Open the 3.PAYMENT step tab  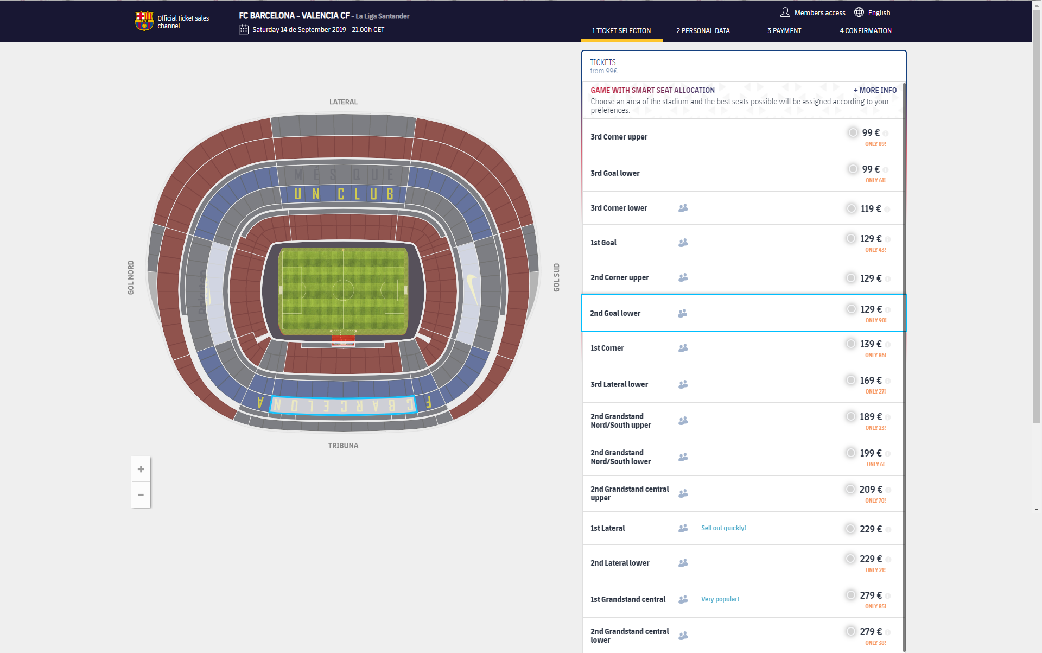point(784,31)
